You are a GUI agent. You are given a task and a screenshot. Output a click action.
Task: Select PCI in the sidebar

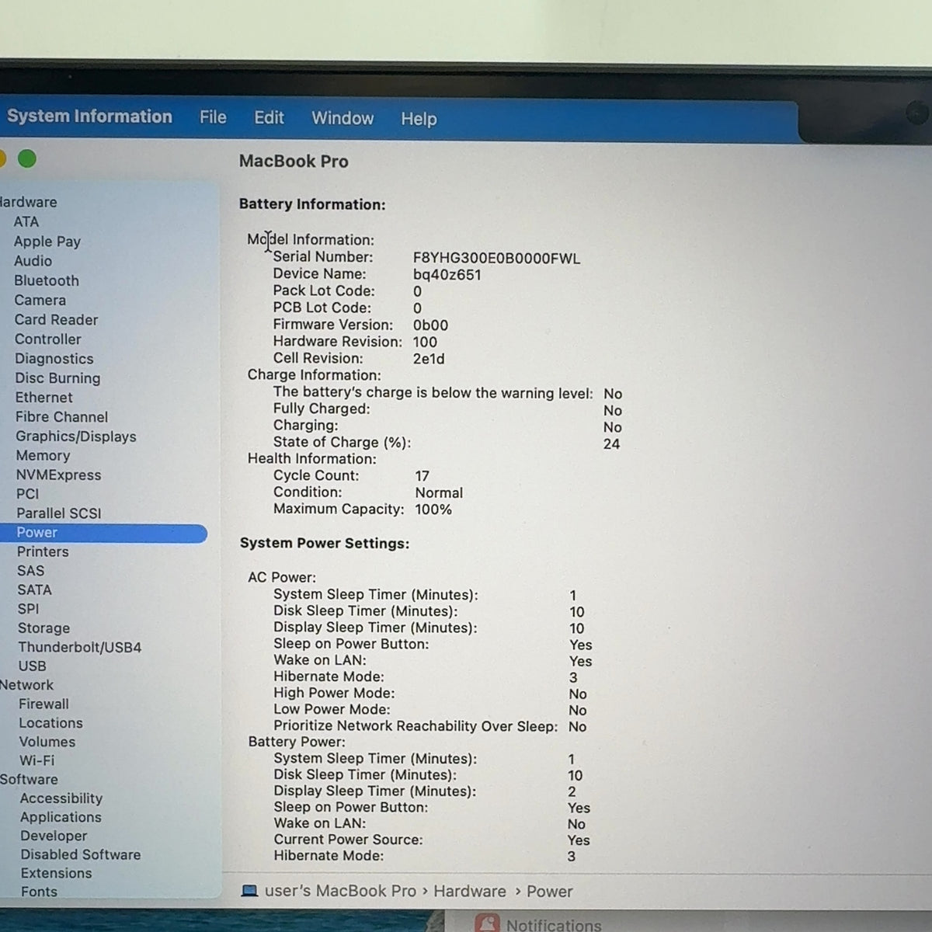click(27, 493)
